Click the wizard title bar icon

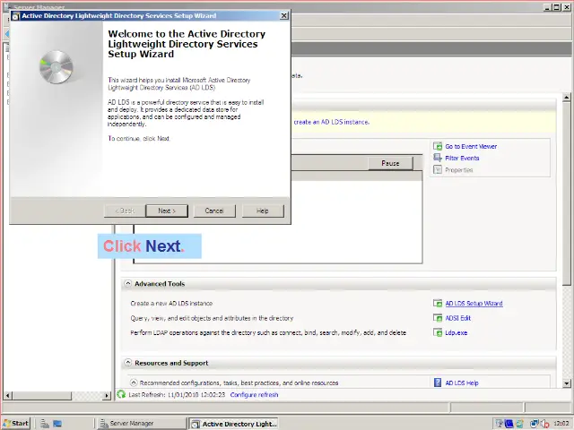tap(16, 16)
